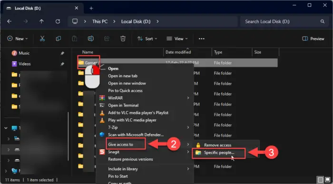
Task: Click the Paste clipboard icon
Action: 74,38
